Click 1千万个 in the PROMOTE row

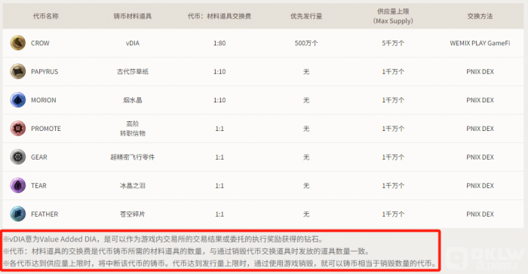[393, 129]
